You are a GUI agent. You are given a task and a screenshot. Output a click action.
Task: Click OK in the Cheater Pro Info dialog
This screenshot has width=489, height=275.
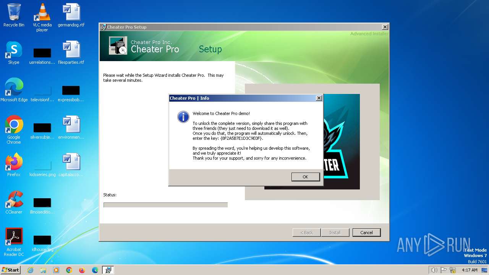coord(305,177)
